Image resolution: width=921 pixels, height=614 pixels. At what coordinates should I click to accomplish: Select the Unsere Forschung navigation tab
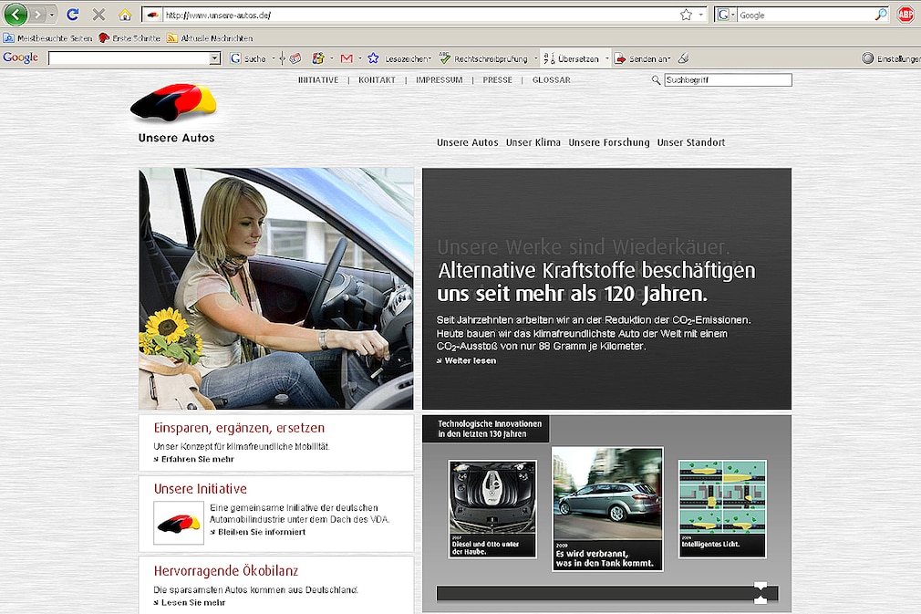tap(608, 142)
